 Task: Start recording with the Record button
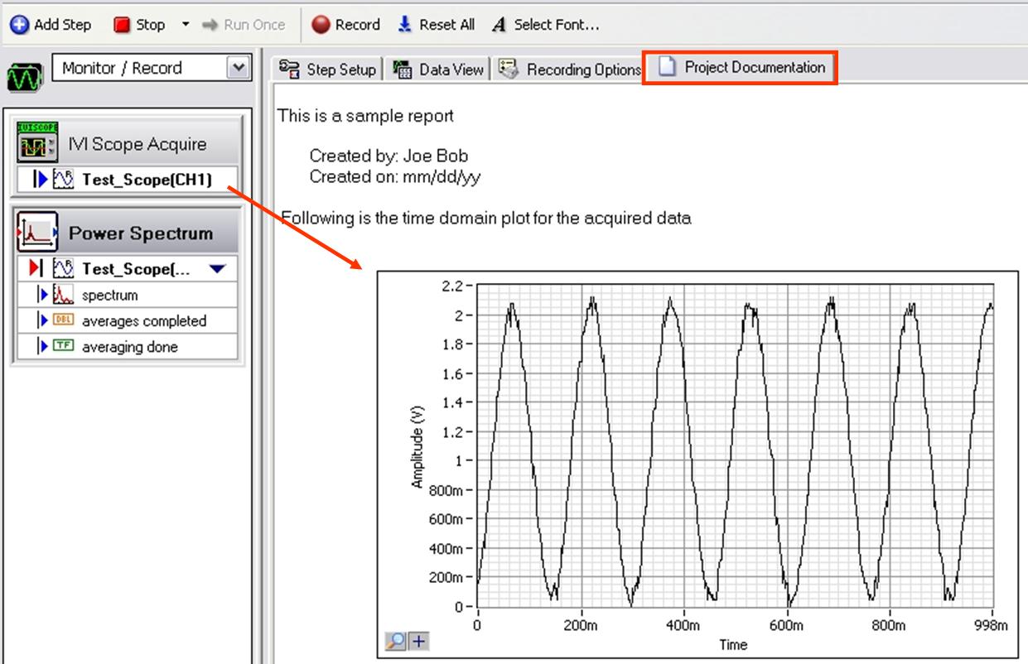[345, 25]
